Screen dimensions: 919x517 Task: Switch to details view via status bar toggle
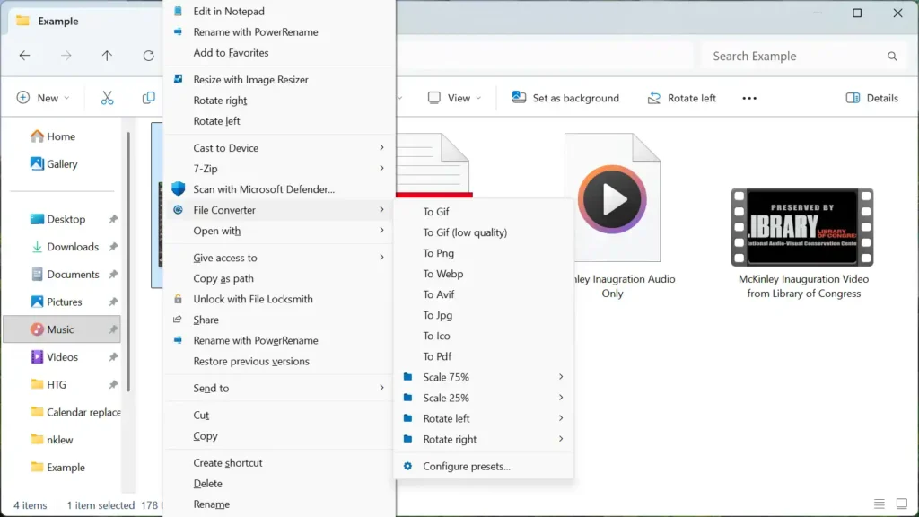pos(879,504)
